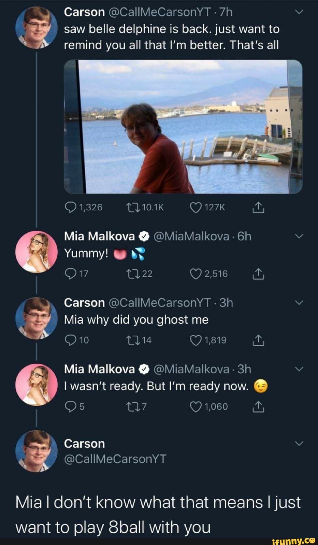Expand options chevron on the "Yummy!" reply
Screen dimensions: 318x545
(299, 236)
